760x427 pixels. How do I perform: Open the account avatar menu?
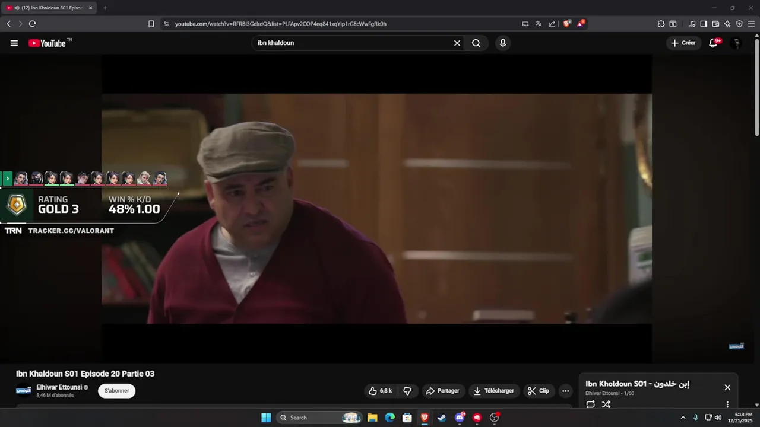[x=736, y=43]
